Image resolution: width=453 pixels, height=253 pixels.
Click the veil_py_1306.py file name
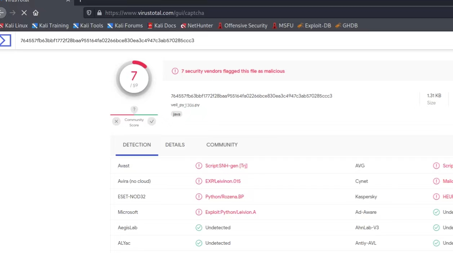tap(185, 105)
